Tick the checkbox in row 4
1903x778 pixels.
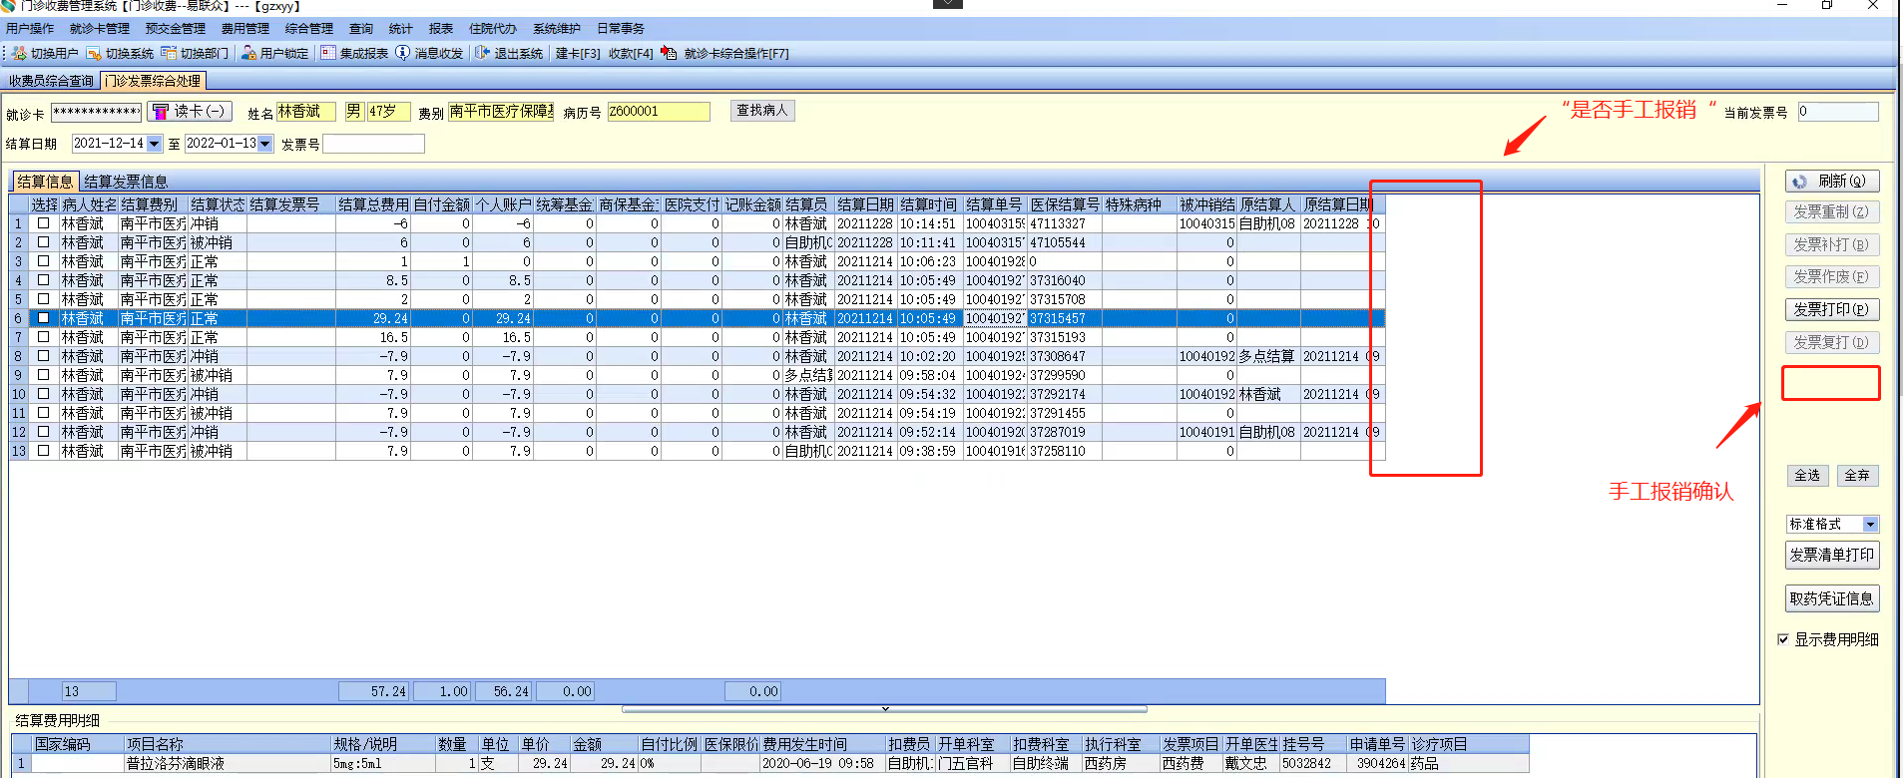pos(44,280)
